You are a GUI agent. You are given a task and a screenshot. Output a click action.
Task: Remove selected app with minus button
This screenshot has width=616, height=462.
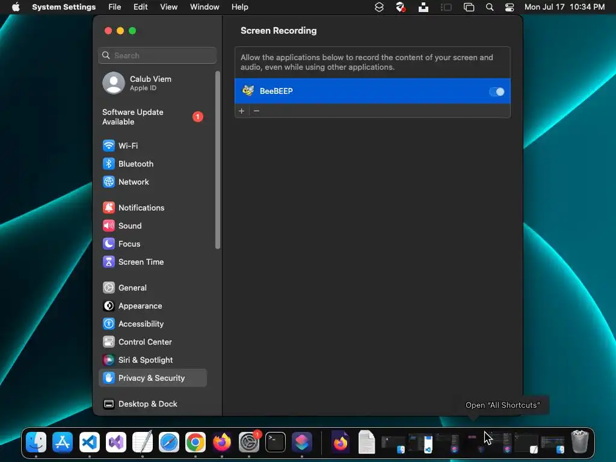[x=256, y=111]
